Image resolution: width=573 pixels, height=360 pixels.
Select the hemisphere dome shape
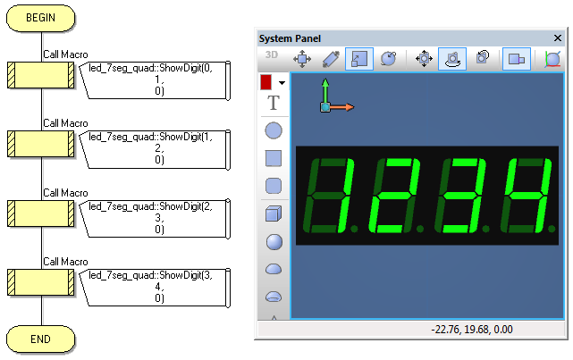tap(274, 269)
